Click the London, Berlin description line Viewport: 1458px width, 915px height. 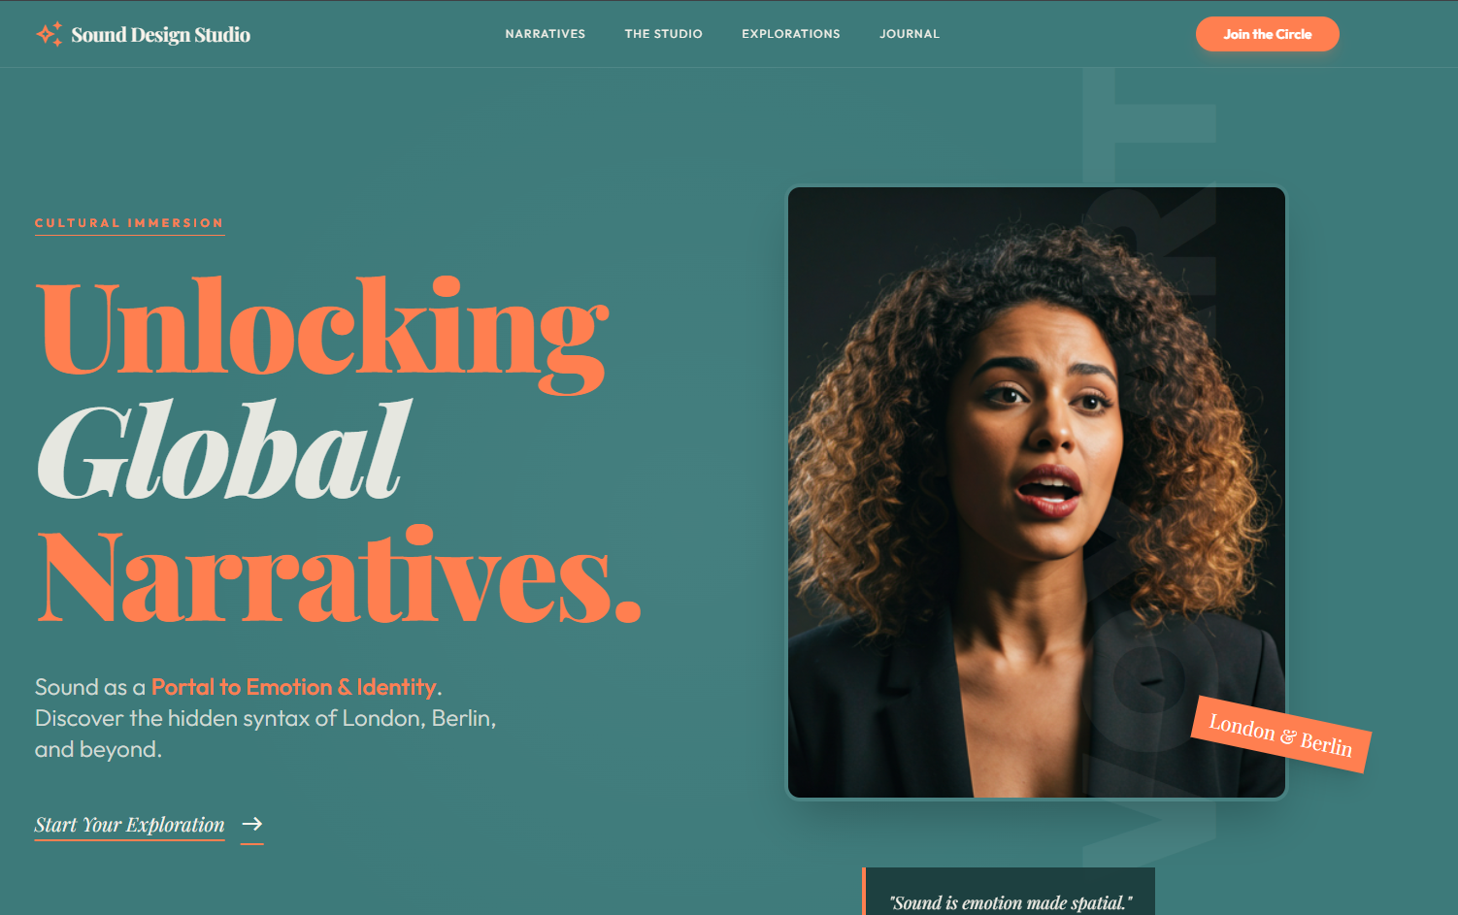pos(266,718)
